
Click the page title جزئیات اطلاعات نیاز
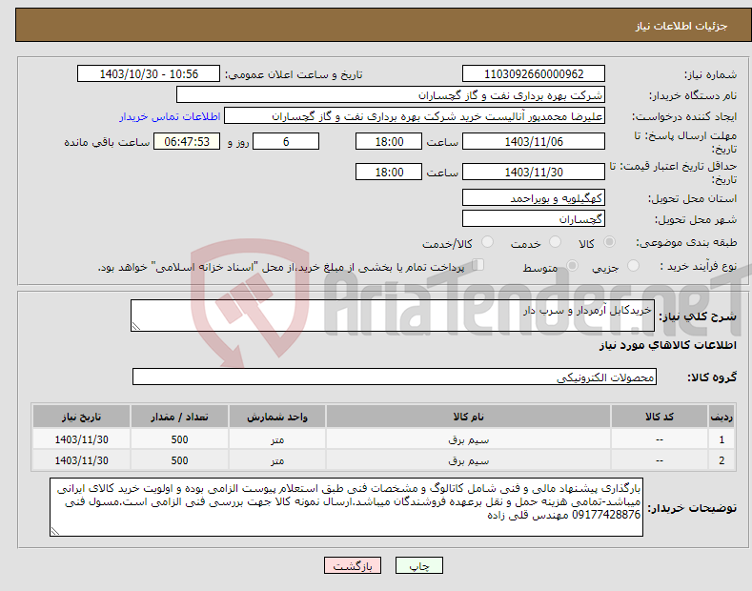[681, 26]
